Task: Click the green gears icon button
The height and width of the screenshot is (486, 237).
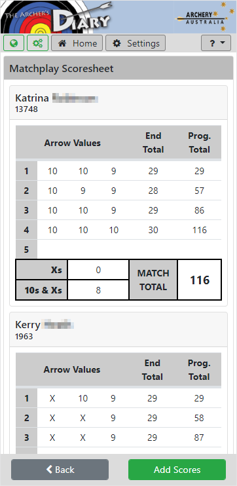Action: pos(37,43)
